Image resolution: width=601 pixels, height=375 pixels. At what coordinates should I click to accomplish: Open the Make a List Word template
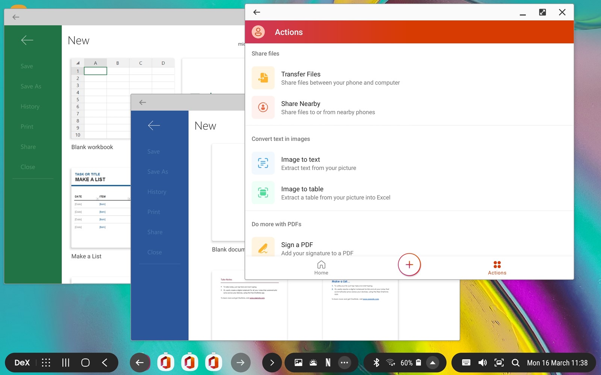pos(360,309)
